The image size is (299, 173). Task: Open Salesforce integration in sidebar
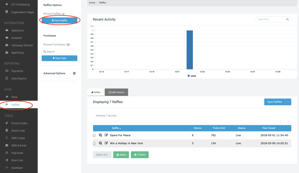tap(17, 30)
